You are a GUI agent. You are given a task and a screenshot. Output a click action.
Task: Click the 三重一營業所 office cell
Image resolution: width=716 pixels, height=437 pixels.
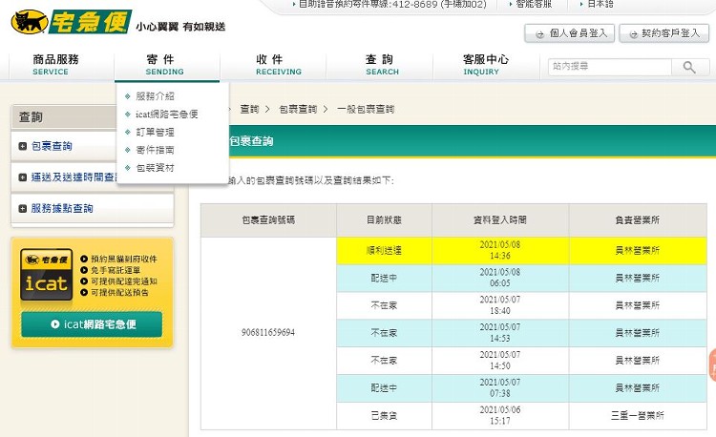[638, 416]
